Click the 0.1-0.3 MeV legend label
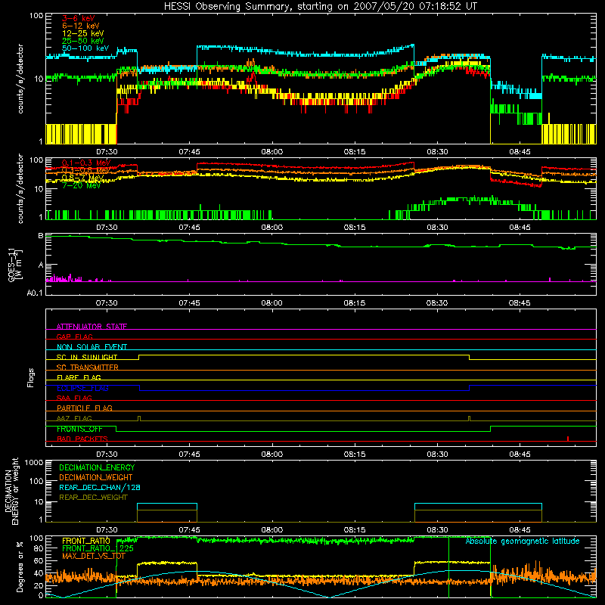The height and width of the screenshot is (605, 605). coord(86,163)
